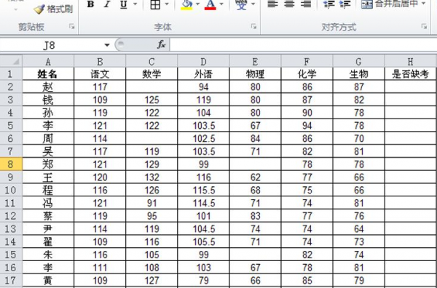Apply the red font color
Viewport: 437px width, 288px height.
(210, 4)
